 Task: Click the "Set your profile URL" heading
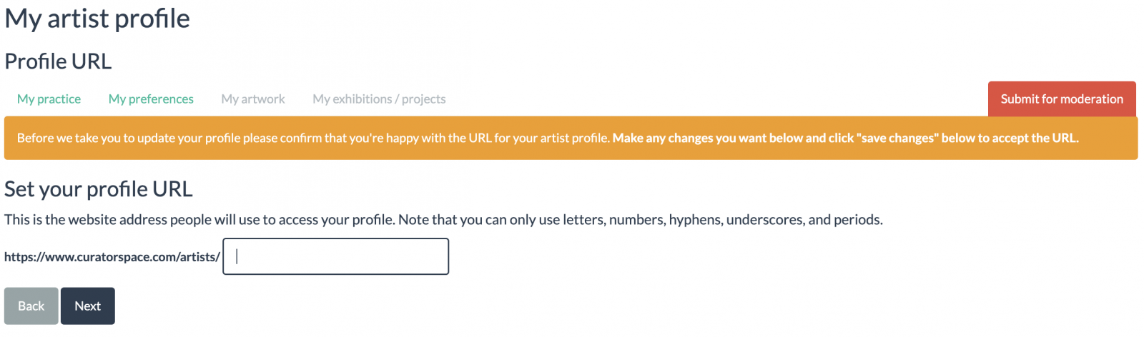click(x=99, y=189)
